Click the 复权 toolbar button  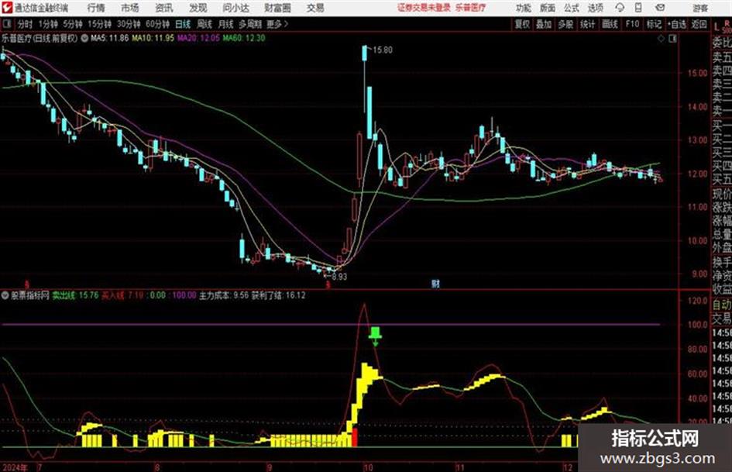click(522, 24)
